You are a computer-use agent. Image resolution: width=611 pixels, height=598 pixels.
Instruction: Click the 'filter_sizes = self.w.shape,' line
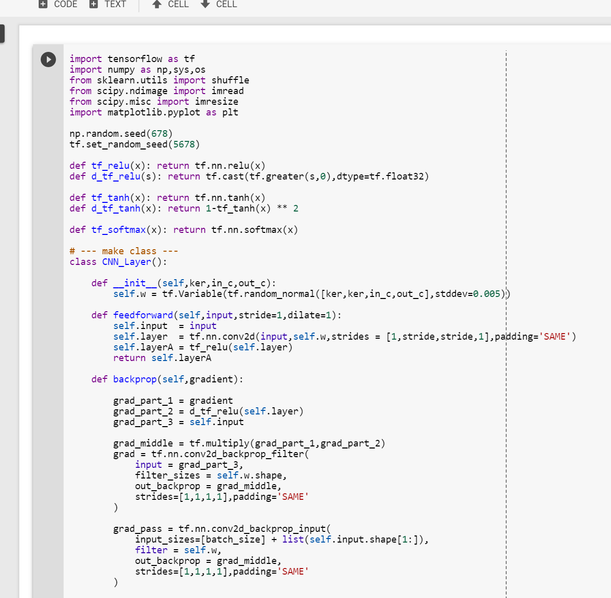click(x=211, y=475)
